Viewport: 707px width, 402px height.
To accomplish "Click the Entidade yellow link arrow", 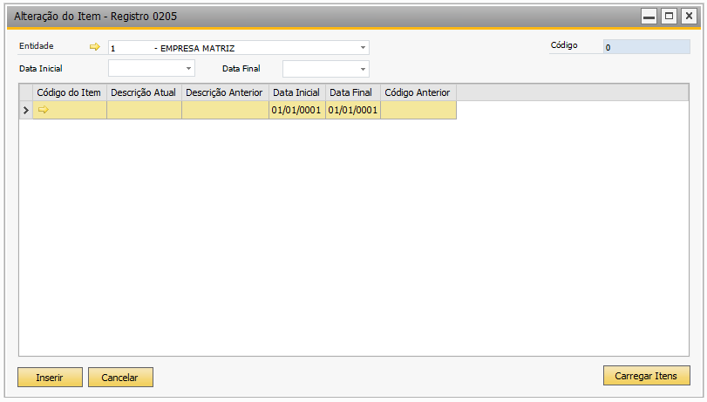I will tap(95, 46).
